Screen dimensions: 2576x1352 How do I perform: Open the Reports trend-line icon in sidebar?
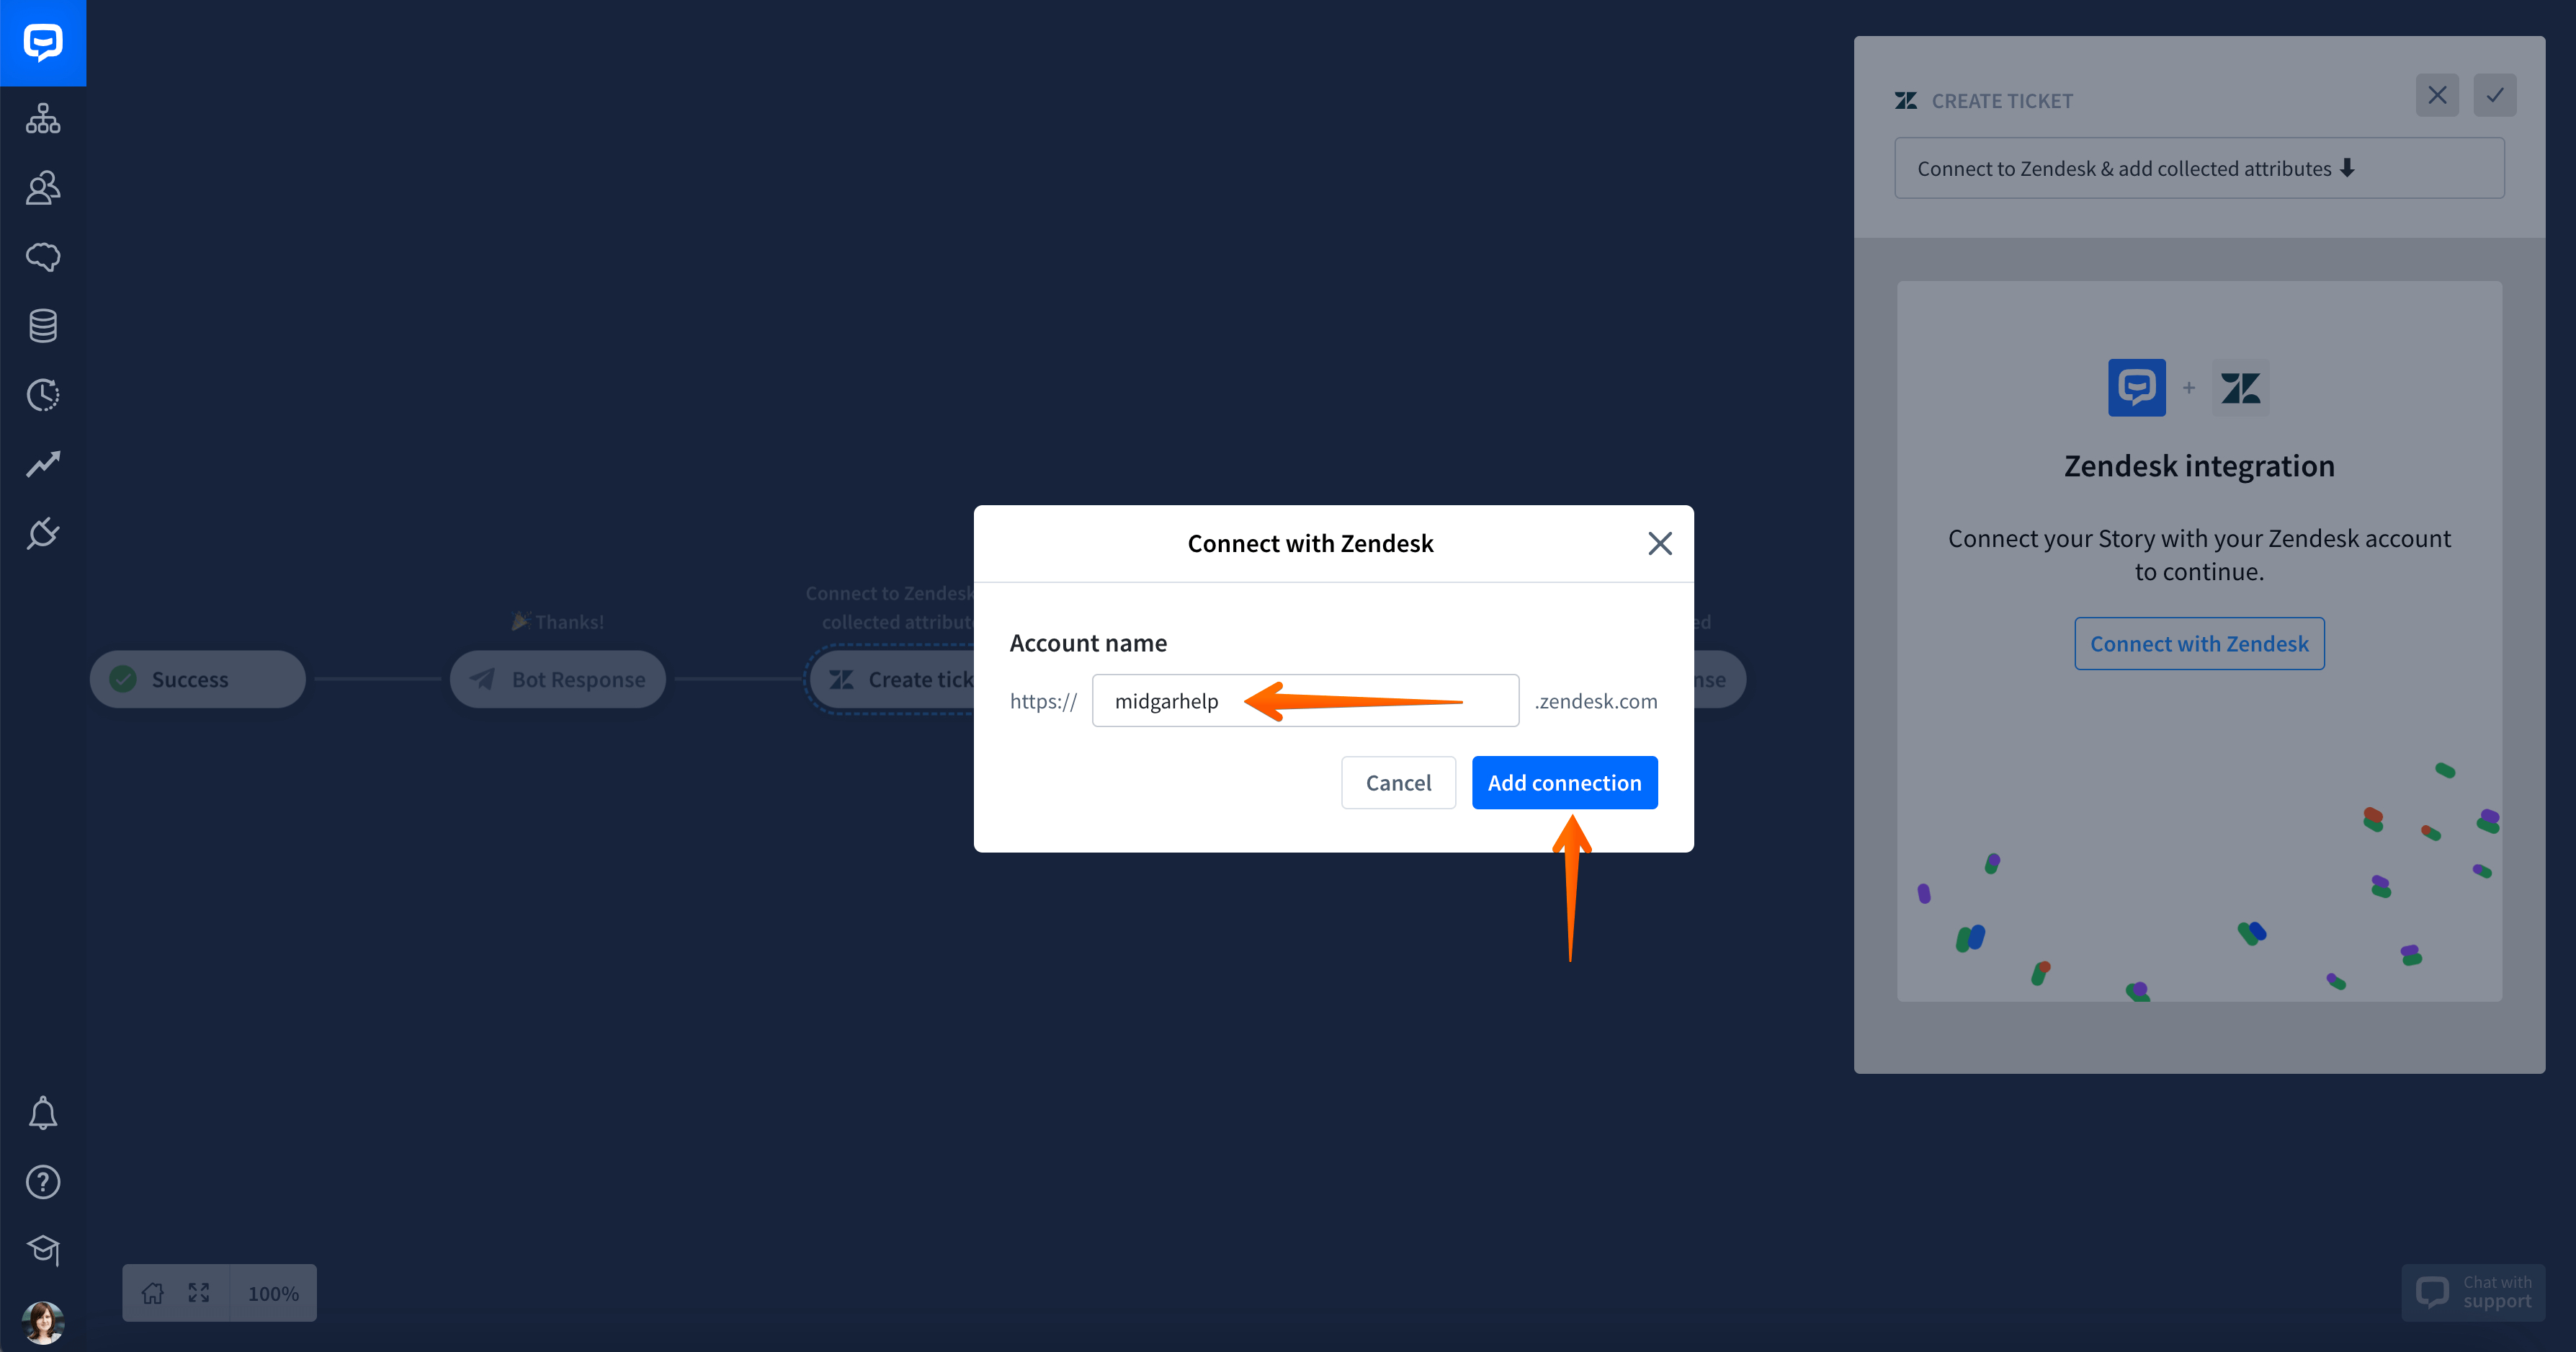coord(43,463)
